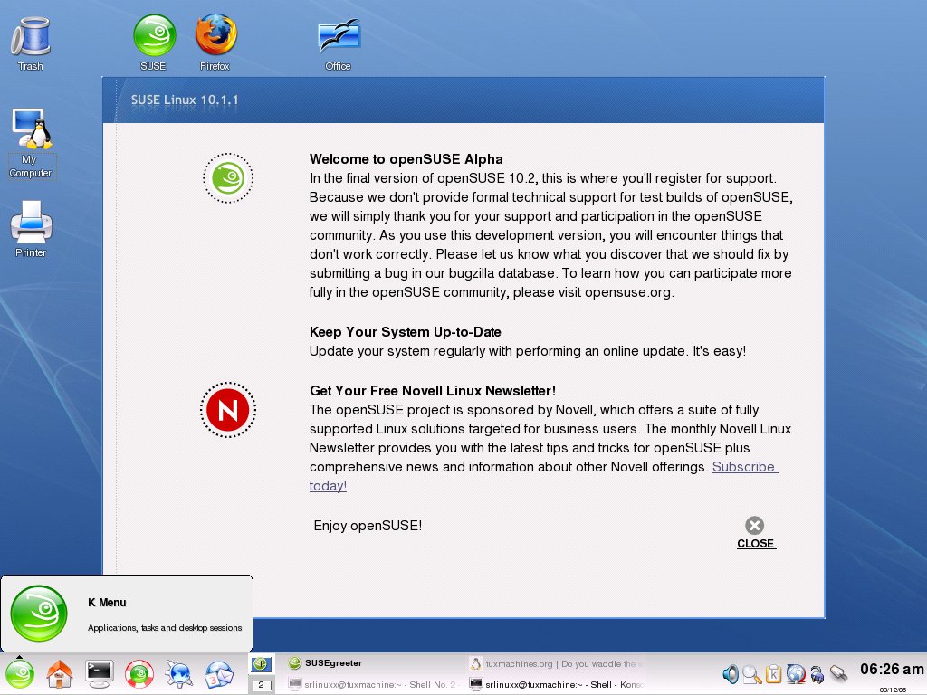The height and width of the screenshot is (695, 927).
Task: Click the search magnifier tray icon
Action: click(x=752, y=673)
